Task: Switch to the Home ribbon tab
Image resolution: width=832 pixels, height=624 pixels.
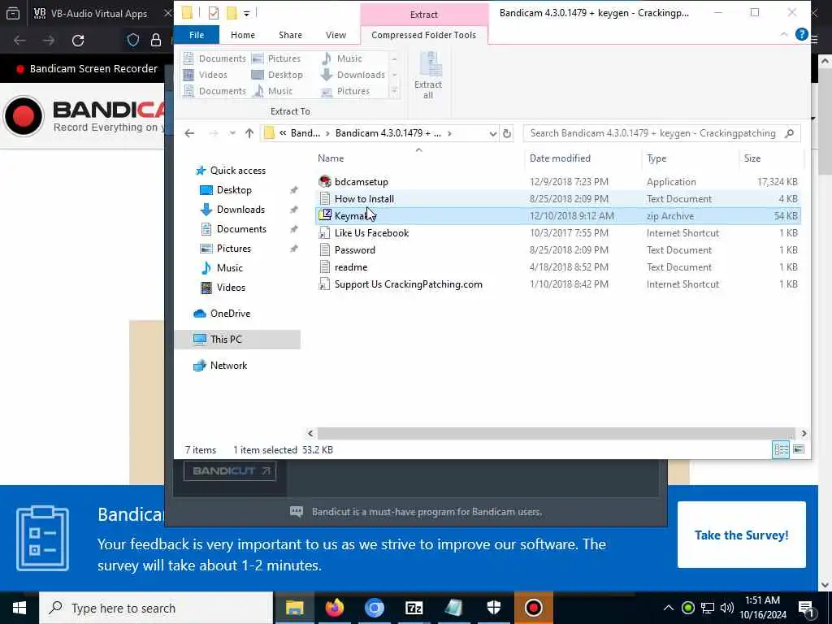Action: click(x=242, y=35)
